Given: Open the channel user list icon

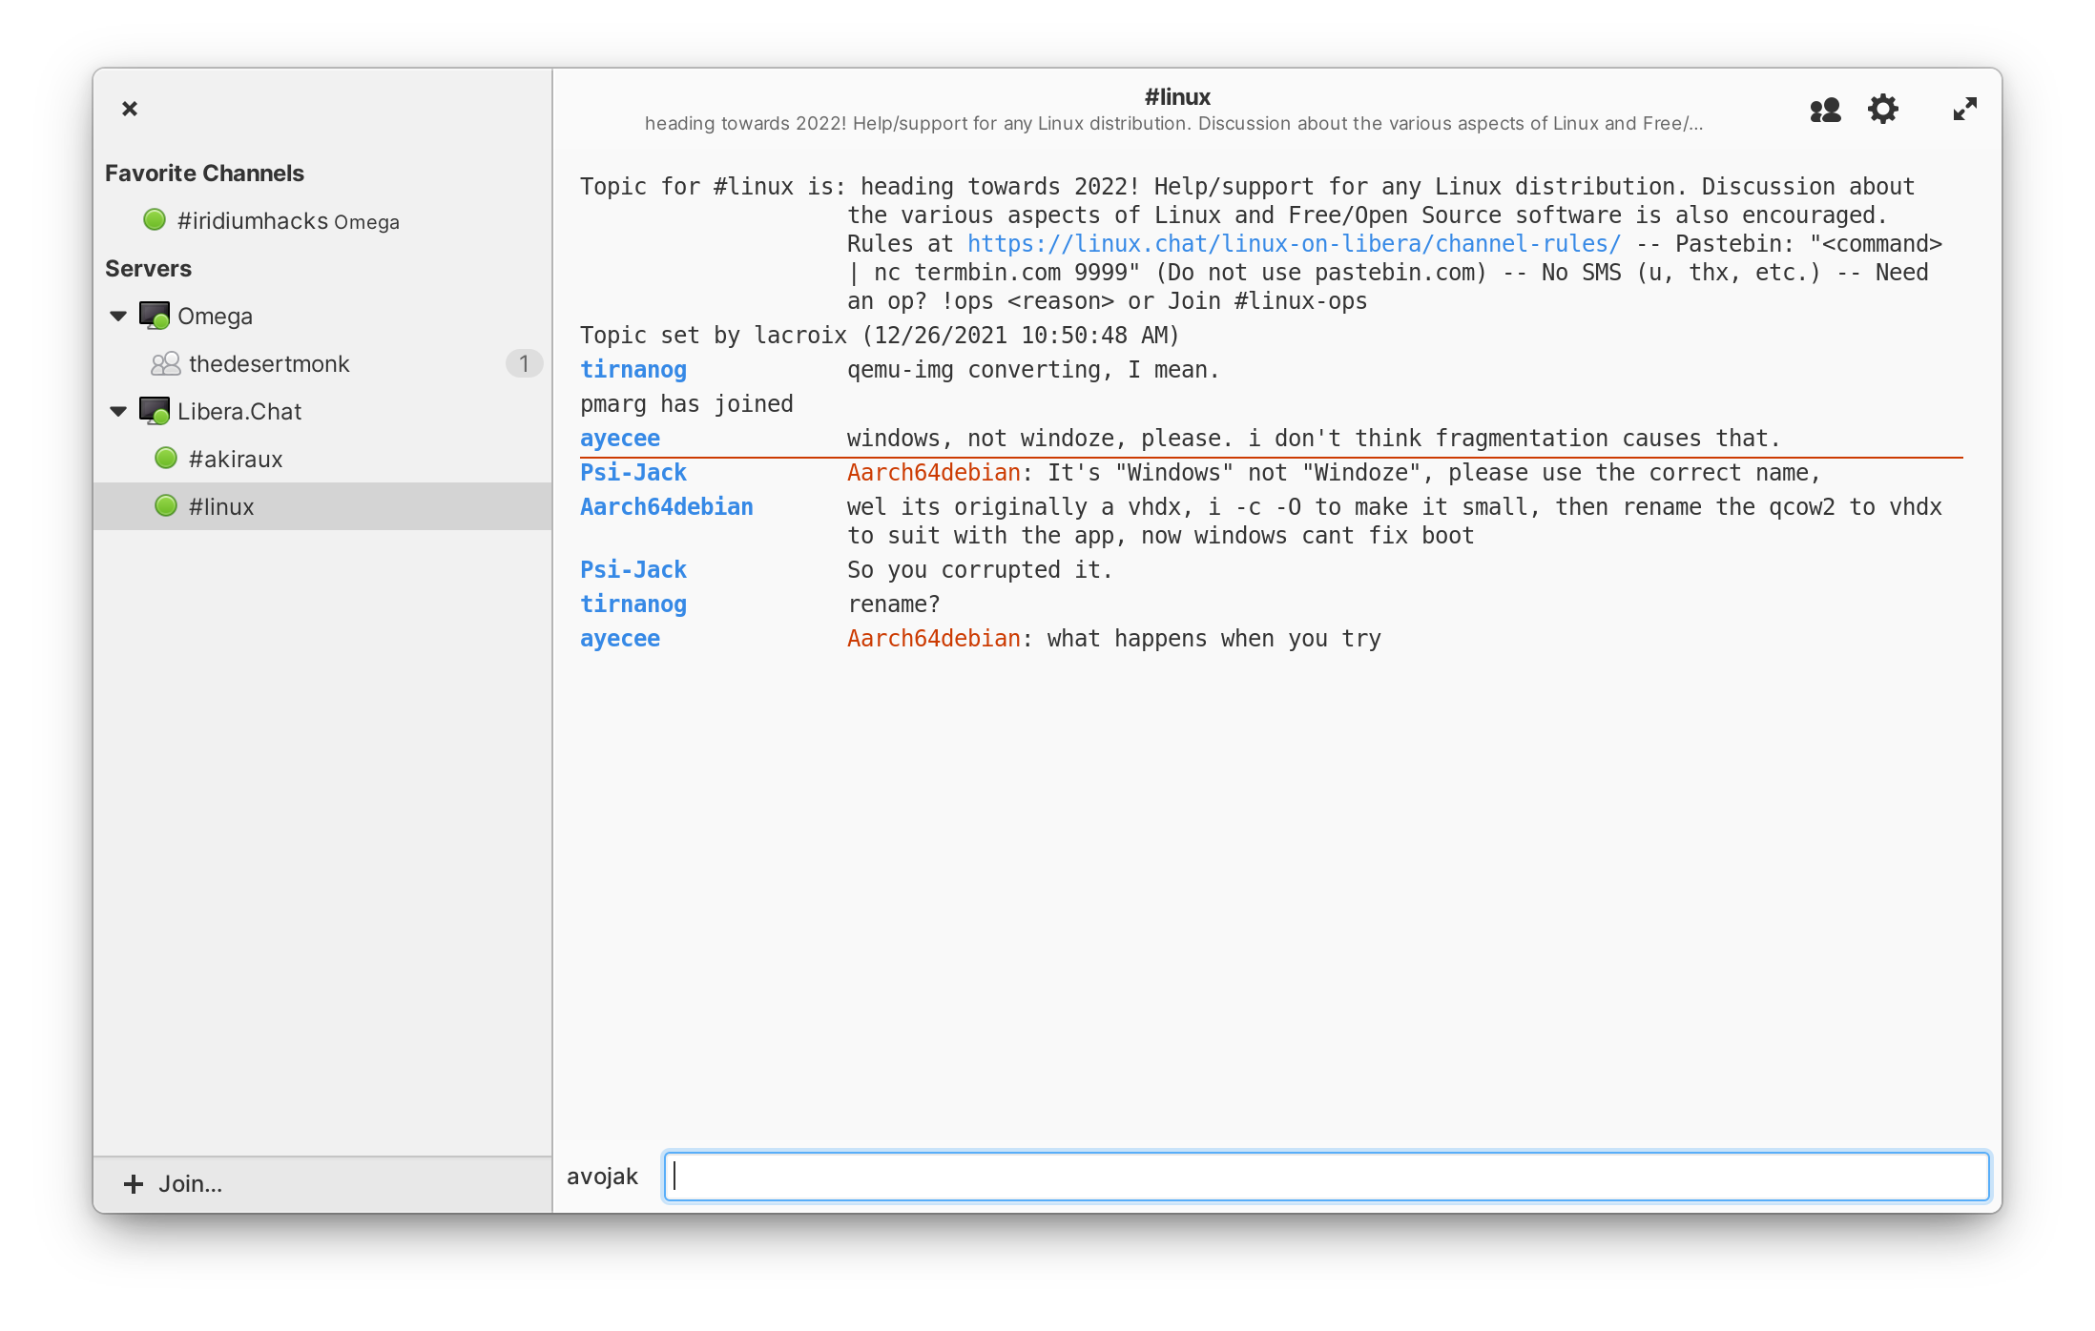Looking at the screenshot, I should click(x=1824, y=110).
